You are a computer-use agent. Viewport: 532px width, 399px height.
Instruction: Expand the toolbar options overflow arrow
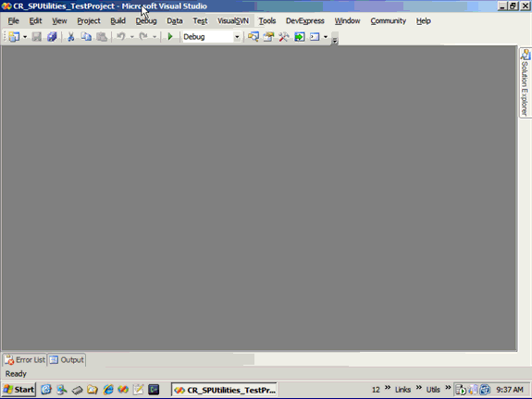click(335, 40)
